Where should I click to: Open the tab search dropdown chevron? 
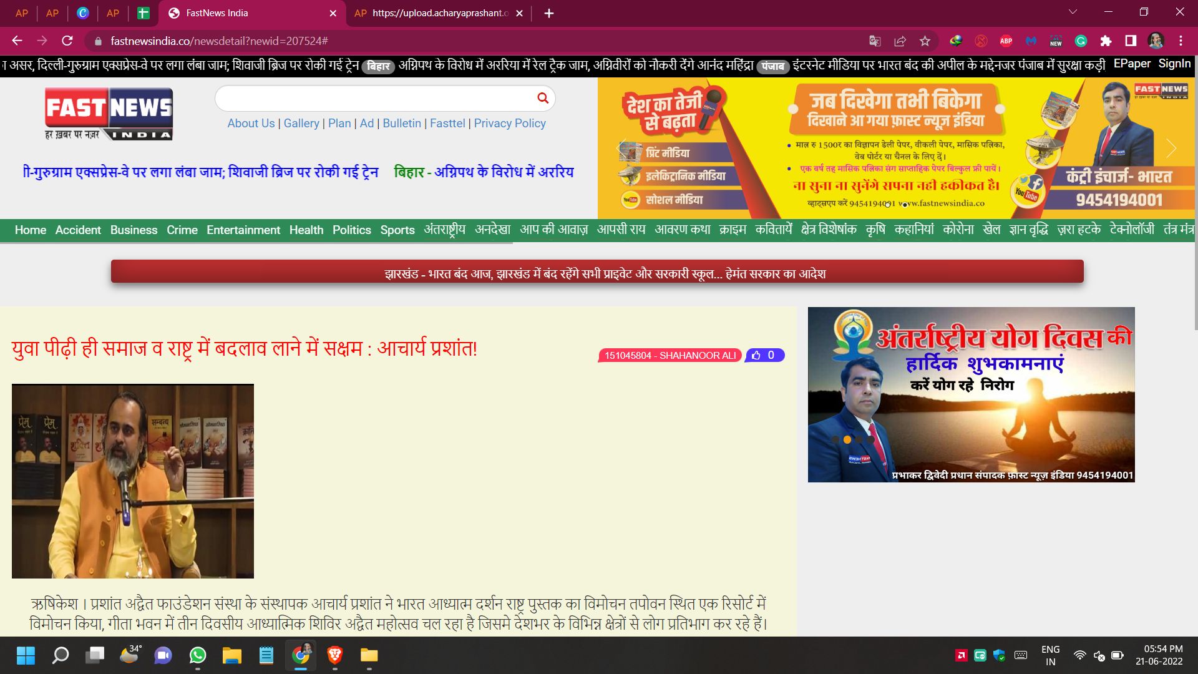[x=1073, y=12]
